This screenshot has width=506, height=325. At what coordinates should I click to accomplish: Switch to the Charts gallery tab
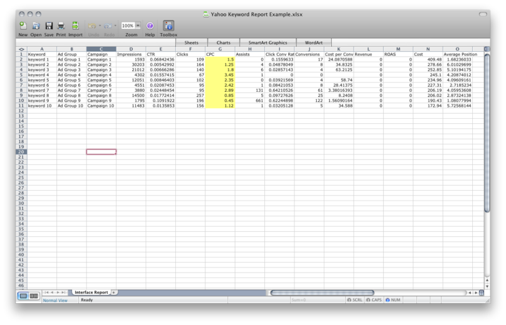pyautogui.click(x=224, y=42)
